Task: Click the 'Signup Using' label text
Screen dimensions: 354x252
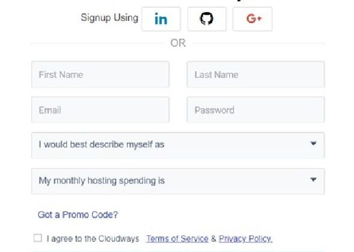Action: (109, 18)
